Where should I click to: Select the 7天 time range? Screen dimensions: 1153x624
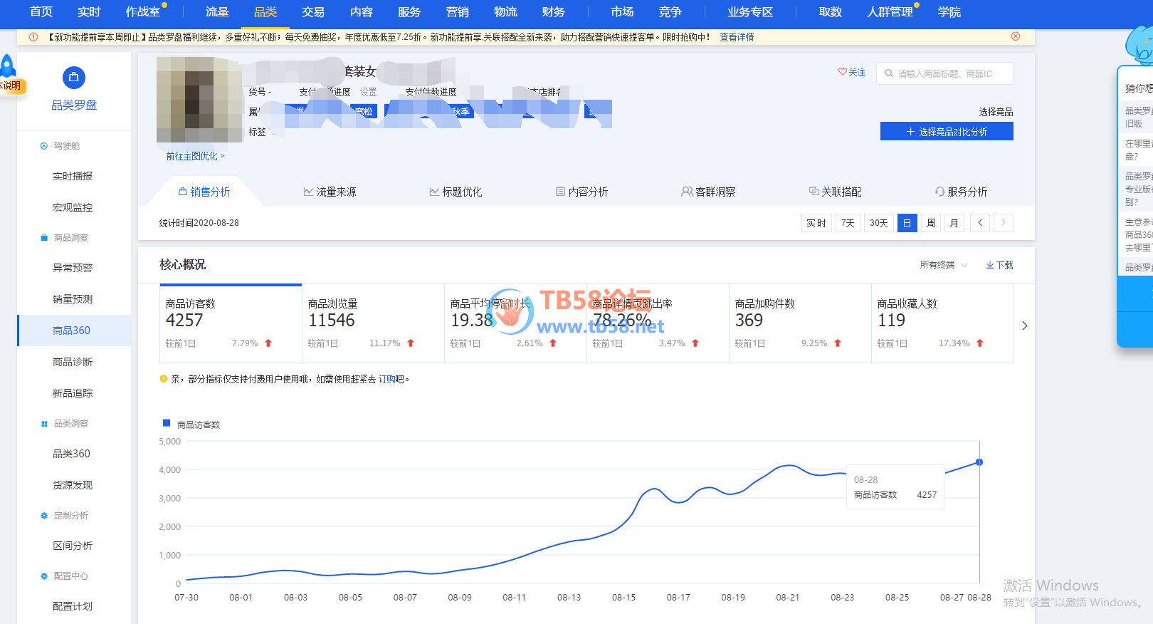[x=848, y=223]
